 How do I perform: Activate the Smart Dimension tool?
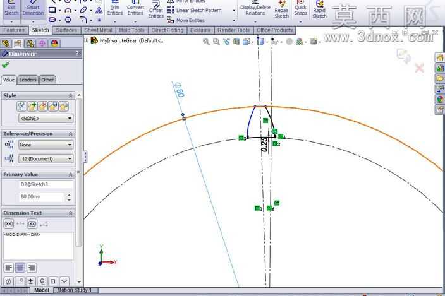tap(34, 9)
